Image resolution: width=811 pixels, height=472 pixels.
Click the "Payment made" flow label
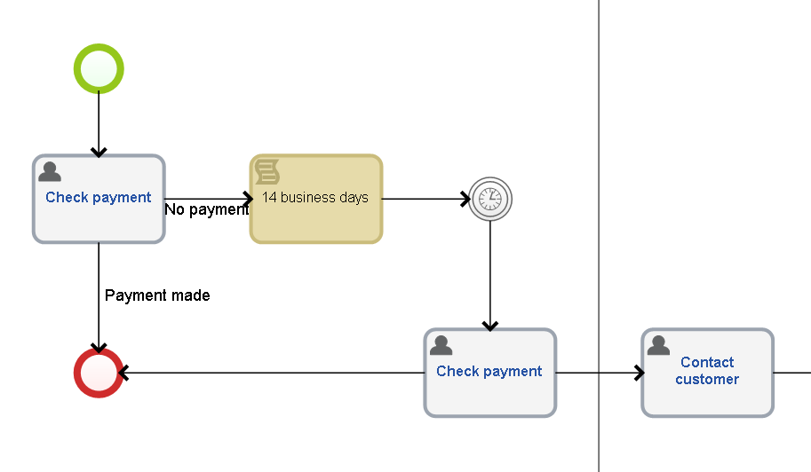tap(157, 295)
